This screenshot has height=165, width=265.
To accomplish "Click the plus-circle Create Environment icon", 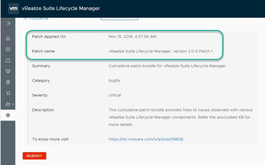I will point(8,49).
